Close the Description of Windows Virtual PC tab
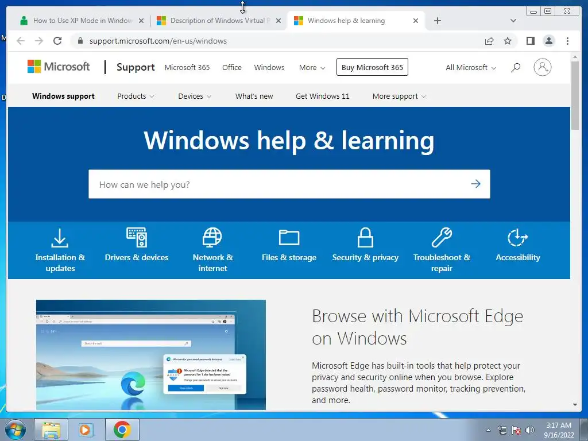Screen dimensions: 588x441 278,21
